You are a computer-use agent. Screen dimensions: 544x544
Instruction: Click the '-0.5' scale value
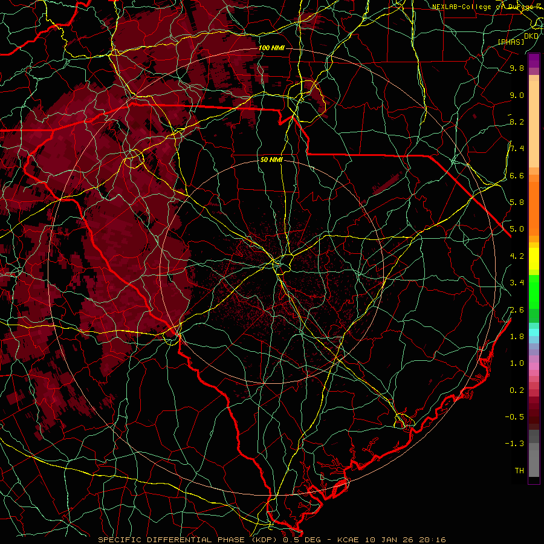514,417
